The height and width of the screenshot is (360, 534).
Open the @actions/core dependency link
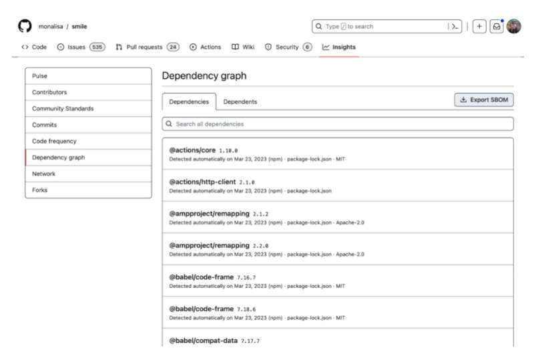point(192,150)
